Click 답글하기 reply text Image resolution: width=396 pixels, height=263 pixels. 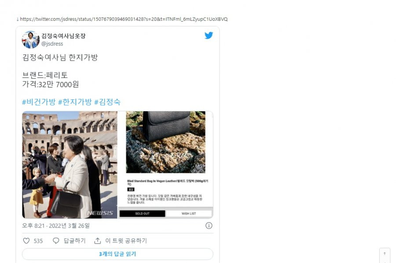click(x=74, y=241)
